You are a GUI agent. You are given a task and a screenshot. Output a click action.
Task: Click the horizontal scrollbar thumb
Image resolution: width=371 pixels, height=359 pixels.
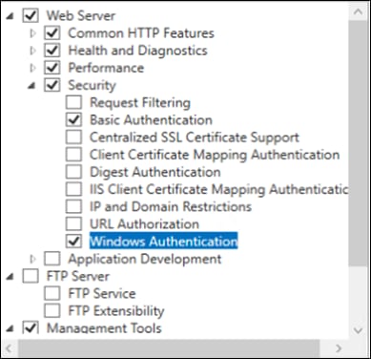[169, 348]
